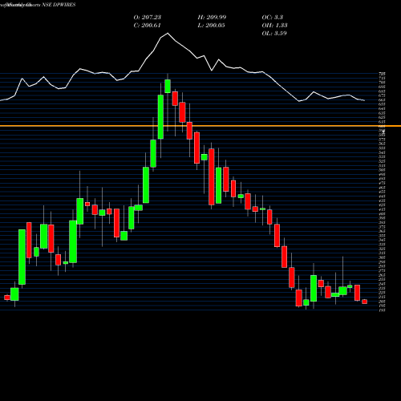Click the OH: 1.33 reading

tap(274, 26)
